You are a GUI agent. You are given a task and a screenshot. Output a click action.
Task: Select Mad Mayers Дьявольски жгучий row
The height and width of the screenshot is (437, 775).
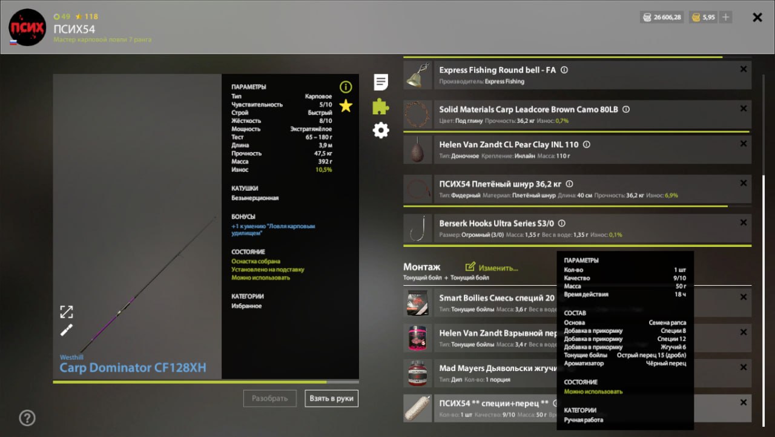[x=578, y=373]
